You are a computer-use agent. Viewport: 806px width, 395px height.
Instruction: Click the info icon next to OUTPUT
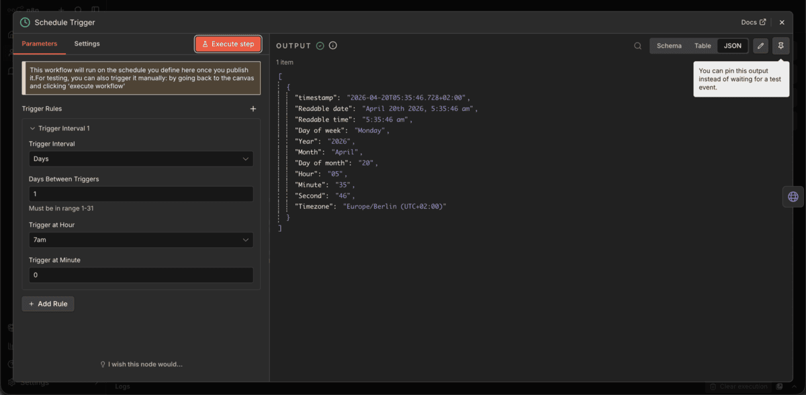[332, 45]
